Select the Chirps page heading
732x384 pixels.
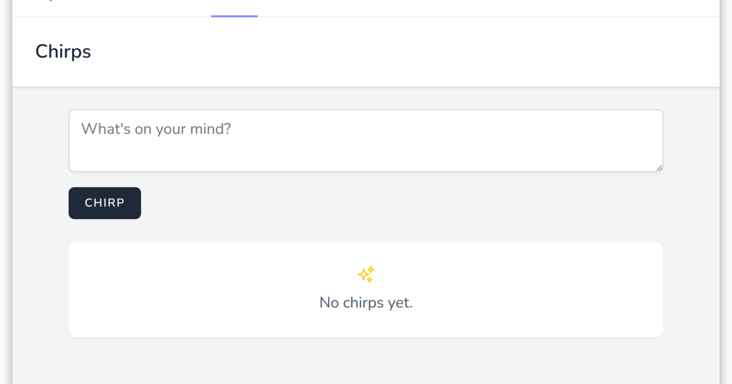pos(63,51)
